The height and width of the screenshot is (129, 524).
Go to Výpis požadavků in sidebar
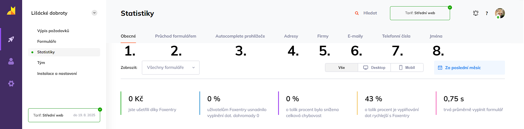pos(53,31)
